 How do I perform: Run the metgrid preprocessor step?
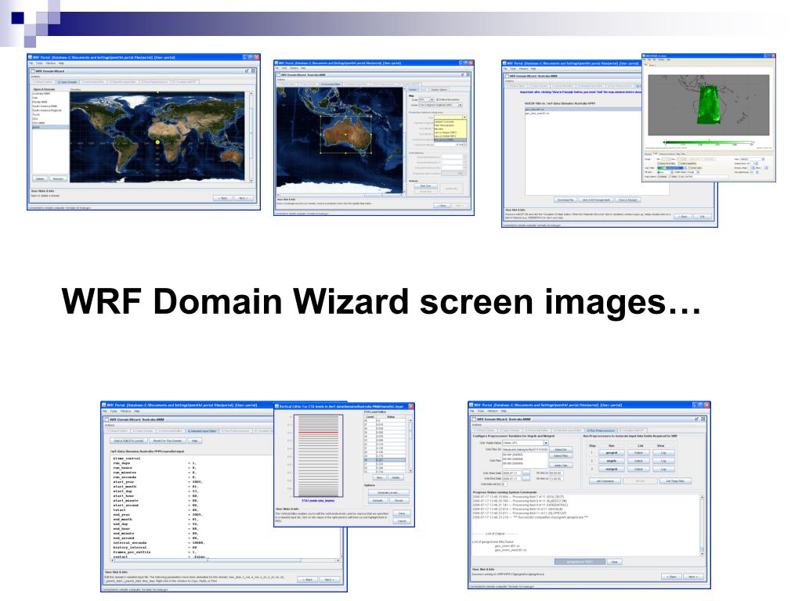point(611,470)
